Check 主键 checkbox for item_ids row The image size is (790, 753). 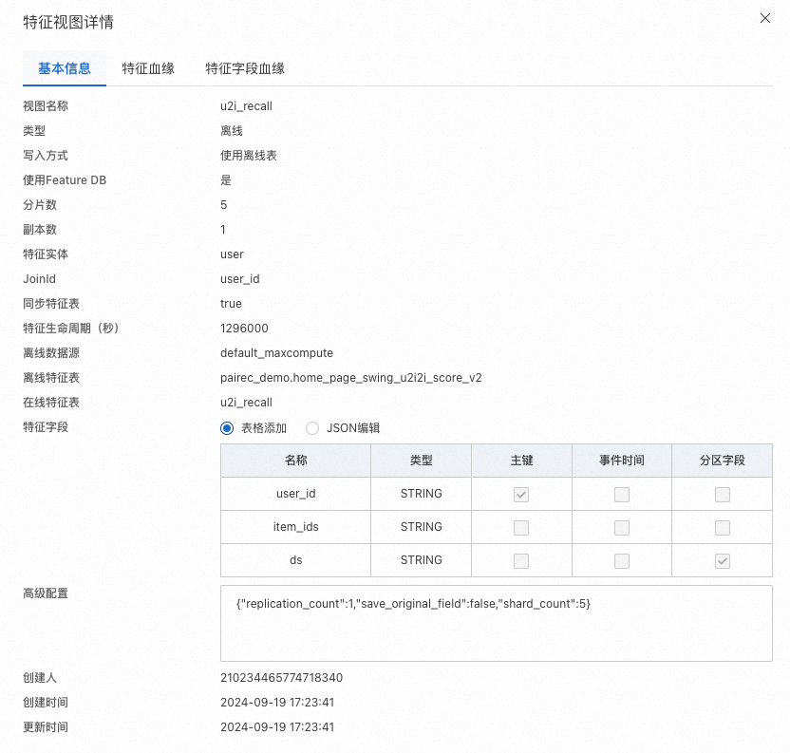point(520,527)
